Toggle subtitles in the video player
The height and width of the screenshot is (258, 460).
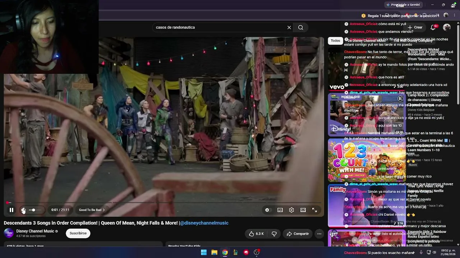[x=280, y=210]
